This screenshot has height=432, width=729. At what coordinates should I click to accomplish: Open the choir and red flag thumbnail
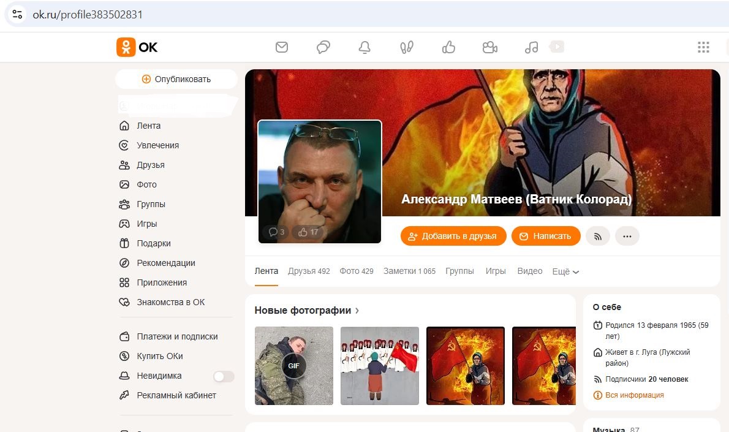point(380,365)
